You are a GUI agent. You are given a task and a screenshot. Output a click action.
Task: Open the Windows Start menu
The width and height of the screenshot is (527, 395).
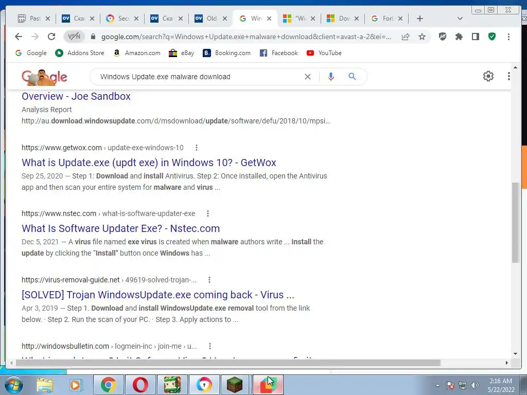click(x=13, y=385)
